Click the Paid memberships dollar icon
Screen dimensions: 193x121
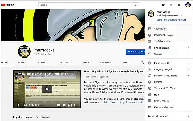click(150, 35)
